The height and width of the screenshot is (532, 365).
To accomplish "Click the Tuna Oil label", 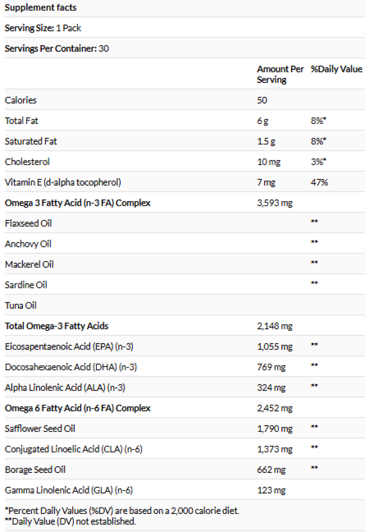I will pos(21,305).
